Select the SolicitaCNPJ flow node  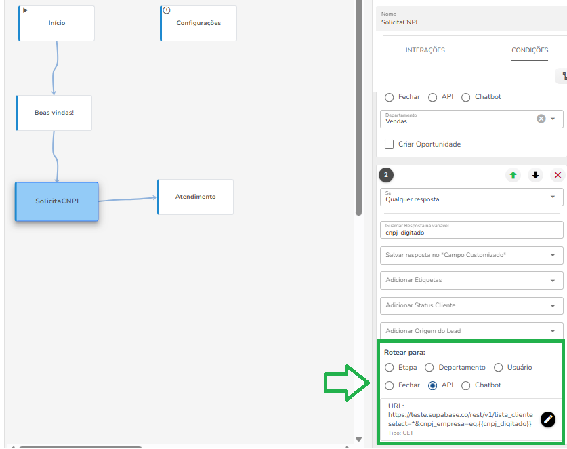pos(57,201)
